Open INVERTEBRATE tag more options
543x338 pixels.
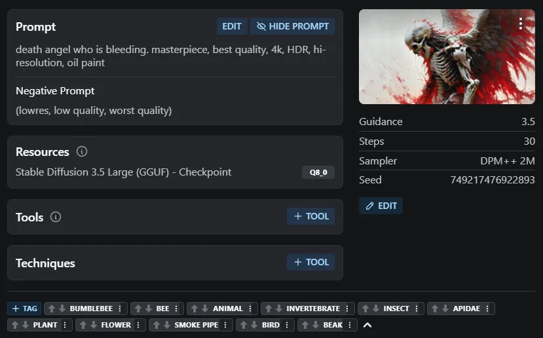[347, 309]
